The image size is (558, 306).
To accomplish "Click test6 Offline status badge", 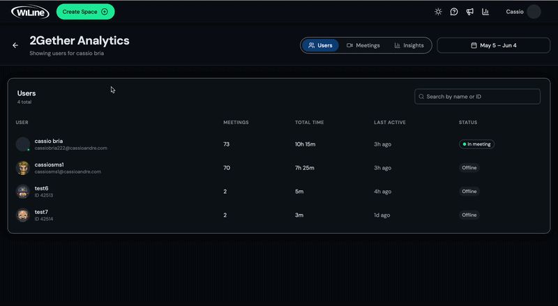I will pyautogui.click(x=469, y=192).
